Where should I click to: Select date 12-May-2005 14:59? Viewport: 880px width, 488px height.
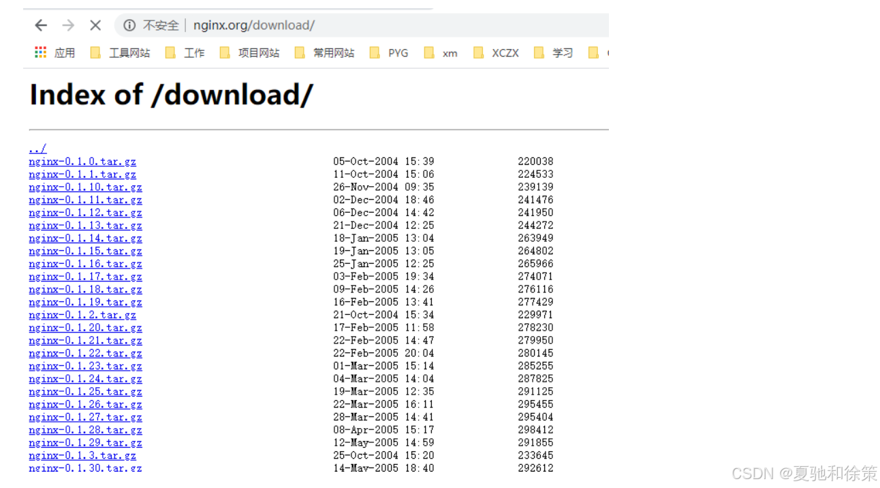tap(383, 442)
